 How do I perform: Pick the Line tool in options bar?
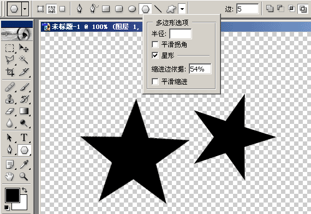pos(158,9)
